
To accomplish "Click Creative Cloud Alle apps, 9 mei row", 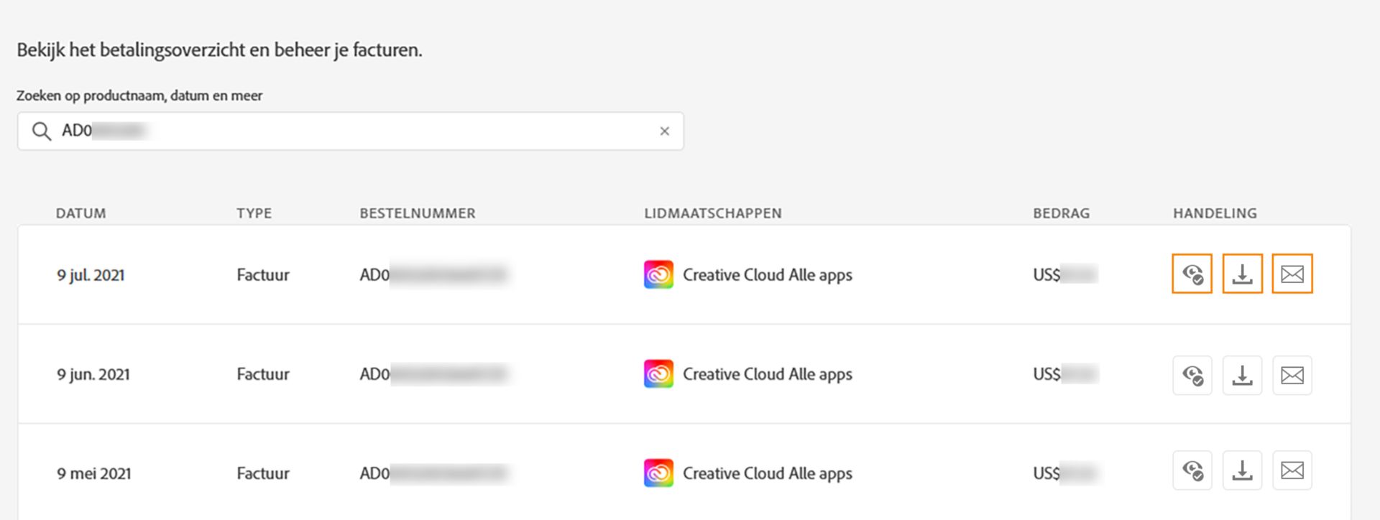I will point(767,473).
